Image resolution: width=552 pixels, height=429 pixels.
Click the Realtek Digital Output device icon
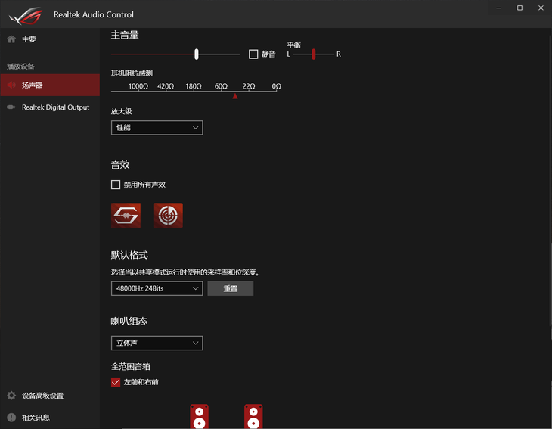(x=11, y=107)
